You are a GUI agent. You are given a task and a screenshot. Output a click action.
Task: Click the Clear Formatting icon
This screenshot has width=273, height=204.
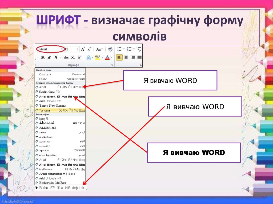[110, 49]
